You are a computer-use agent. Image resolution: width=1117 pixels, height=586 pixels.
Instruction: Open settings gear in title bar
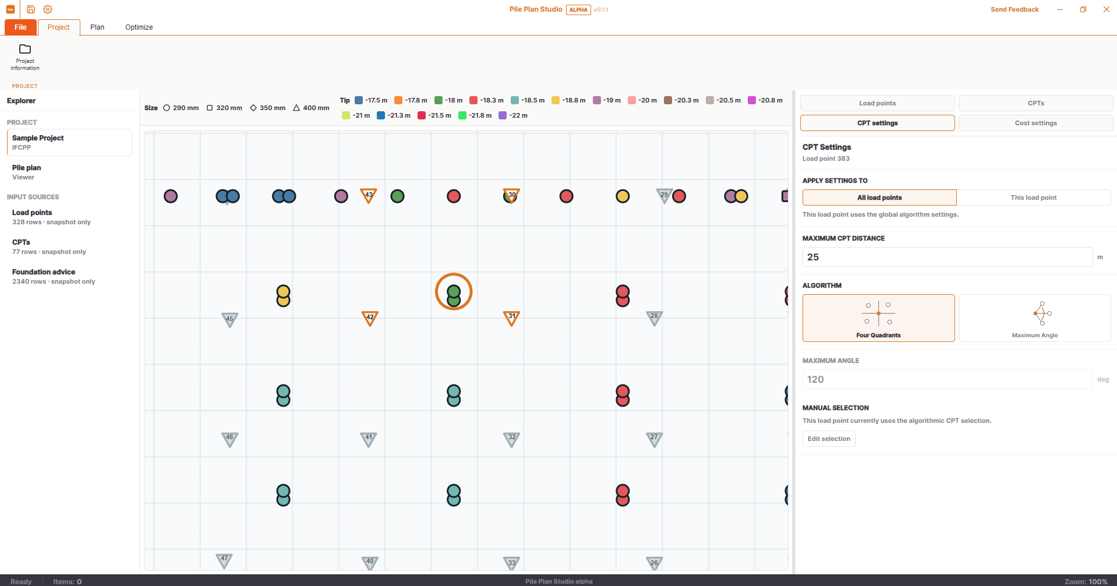click(48, 9)
